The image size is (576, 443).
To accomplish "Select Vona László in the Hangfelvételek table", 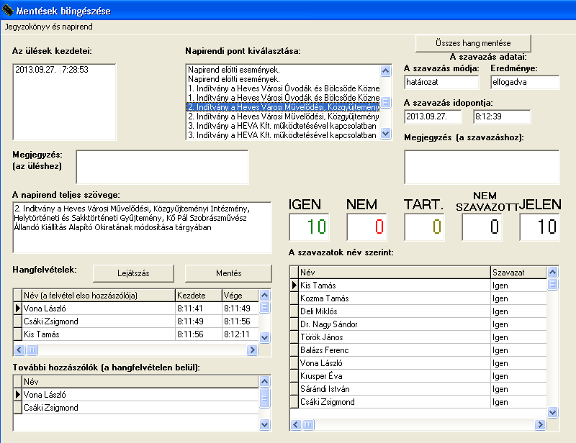I will click(99, 309).
